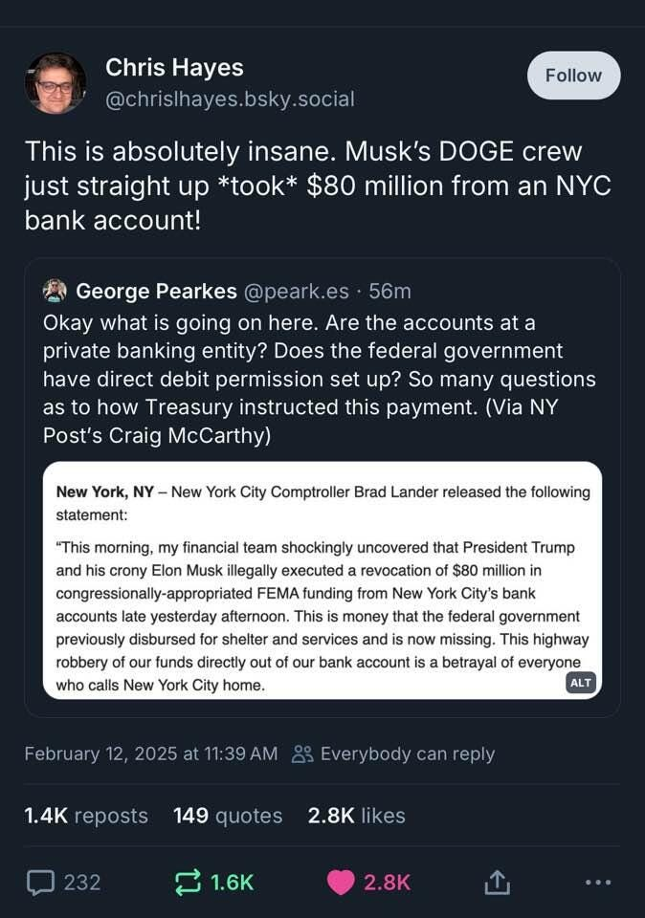Show ALT text for embedded image
645x918 pixels.
(580, 682)
